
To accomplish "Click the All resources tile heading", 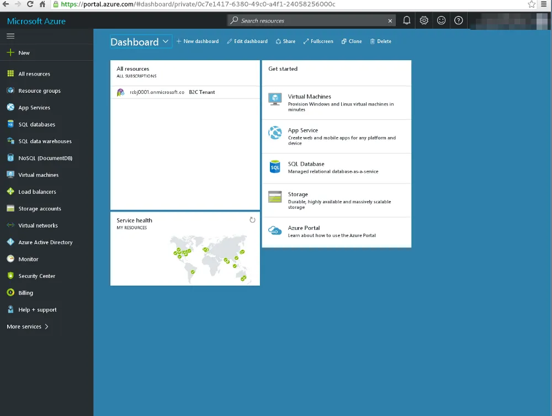I will [x=132, y=69].
